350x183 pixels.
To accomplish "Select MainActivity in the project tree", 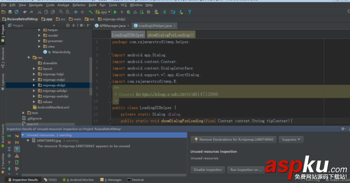I will (x=61, y=52).
